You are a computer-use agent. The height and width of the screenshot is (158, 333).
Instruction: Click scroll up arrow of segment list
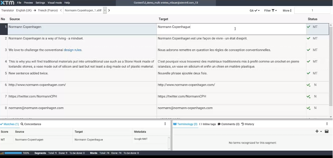331,25
